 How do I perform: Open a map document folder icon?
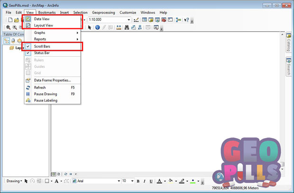coord(17,20)
